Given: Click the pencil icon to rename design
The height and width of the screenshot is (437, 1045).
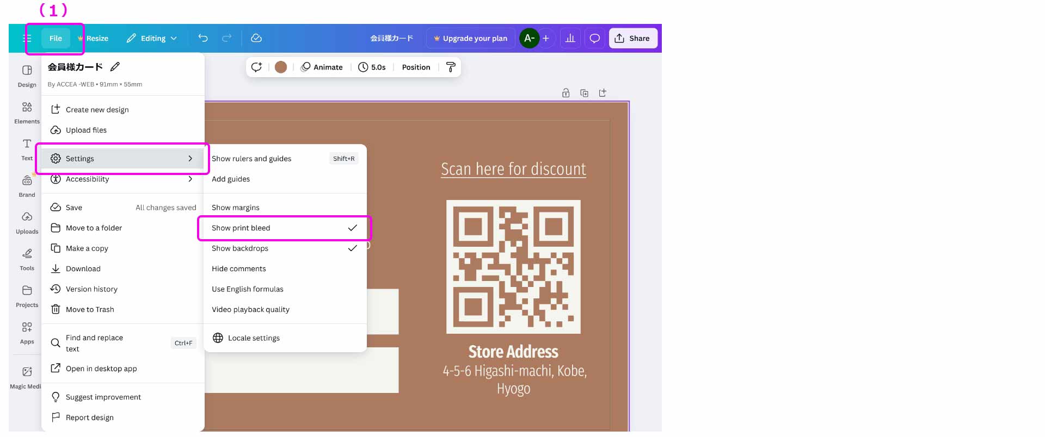Looking at the screenshot, I should [x=115, y=67].
